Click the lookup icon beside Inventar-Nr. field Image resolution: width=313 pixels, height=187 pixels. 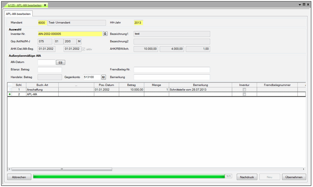point(105,34)
